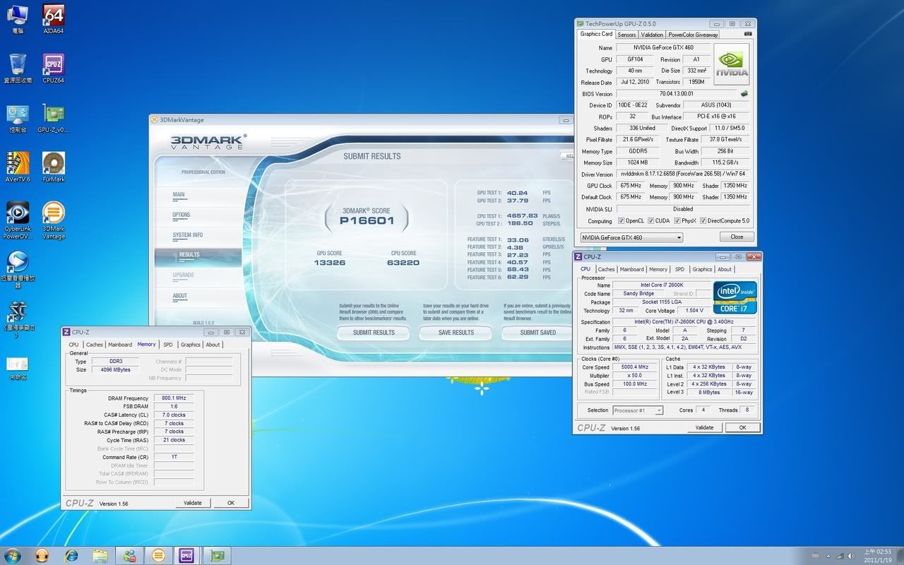Open SPD tab in CPU-Z memory window
This screenshot has height=565, width=904.
tap(167, 345)
